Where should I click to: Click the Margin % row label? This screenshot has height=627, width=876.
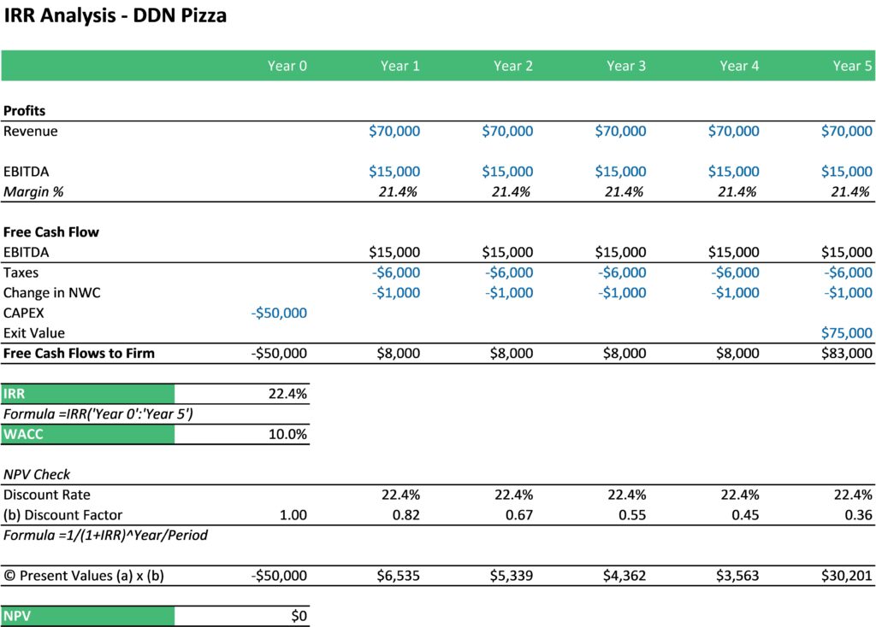(x=33, y=192)
